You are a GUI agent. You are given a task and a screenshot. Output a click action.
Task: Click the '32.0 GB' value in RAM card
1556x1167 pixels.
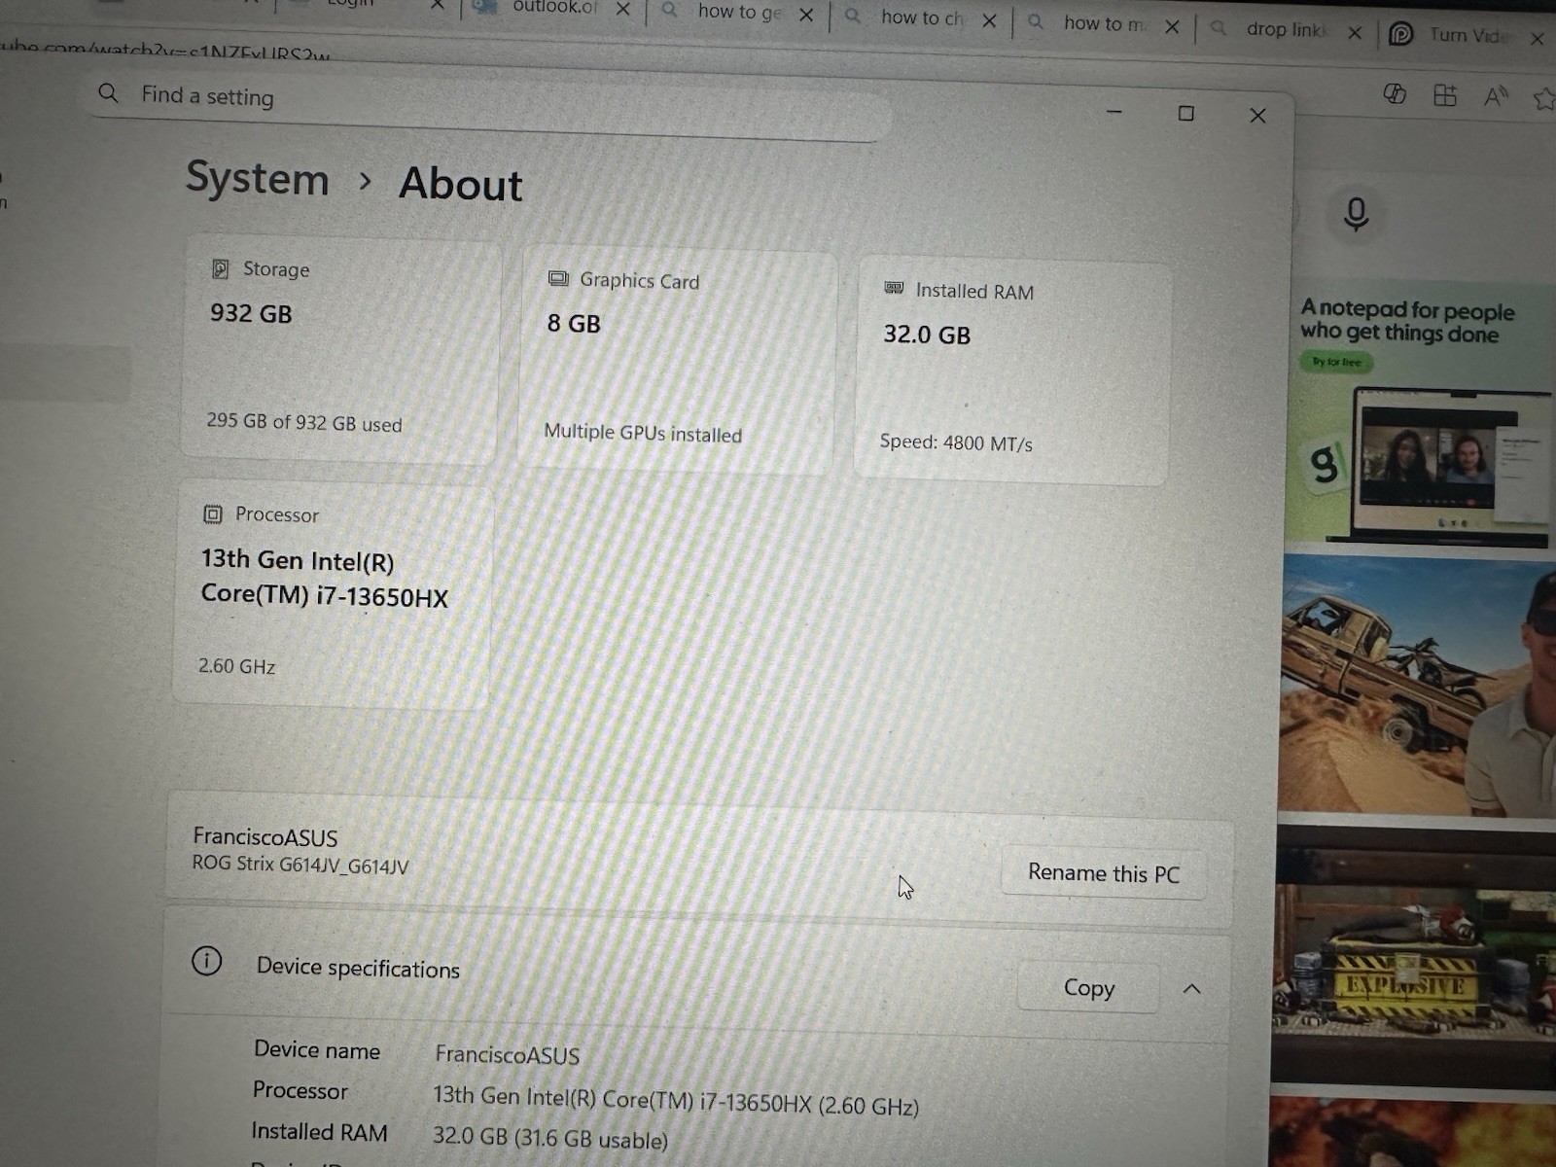927,335
